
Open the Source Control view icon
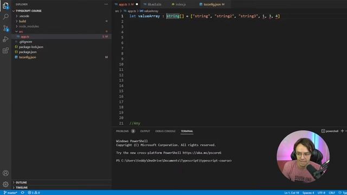(5, 28)
